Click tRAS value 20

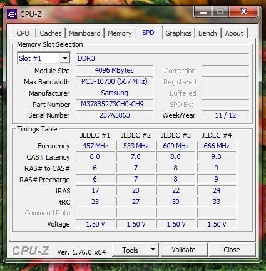click(x=136, y=190)
